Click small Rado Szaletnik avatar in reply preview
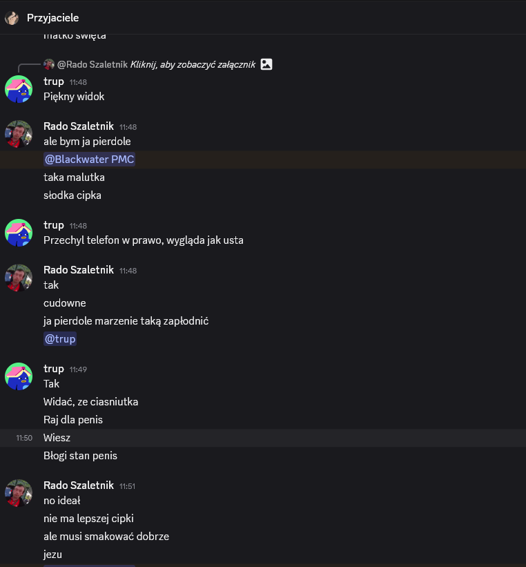This screenshot has width=526, height=567. 49,64
